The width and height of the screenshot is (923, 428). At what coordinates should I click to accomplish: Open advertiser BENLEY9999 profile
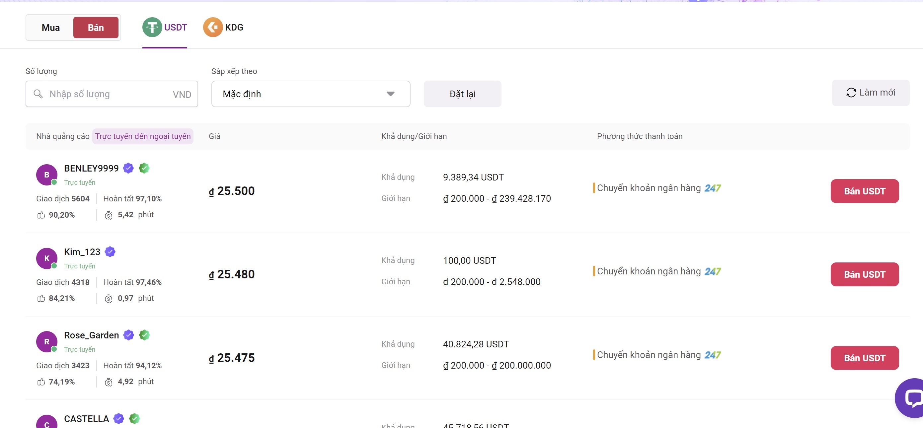[91, 168]
